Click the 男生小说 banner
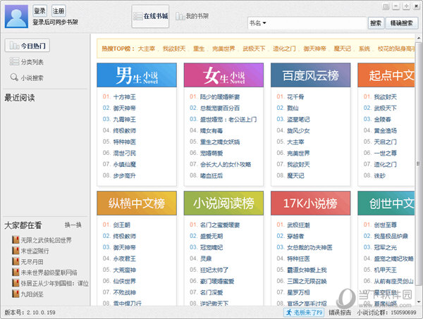 [x=137, y=75]
